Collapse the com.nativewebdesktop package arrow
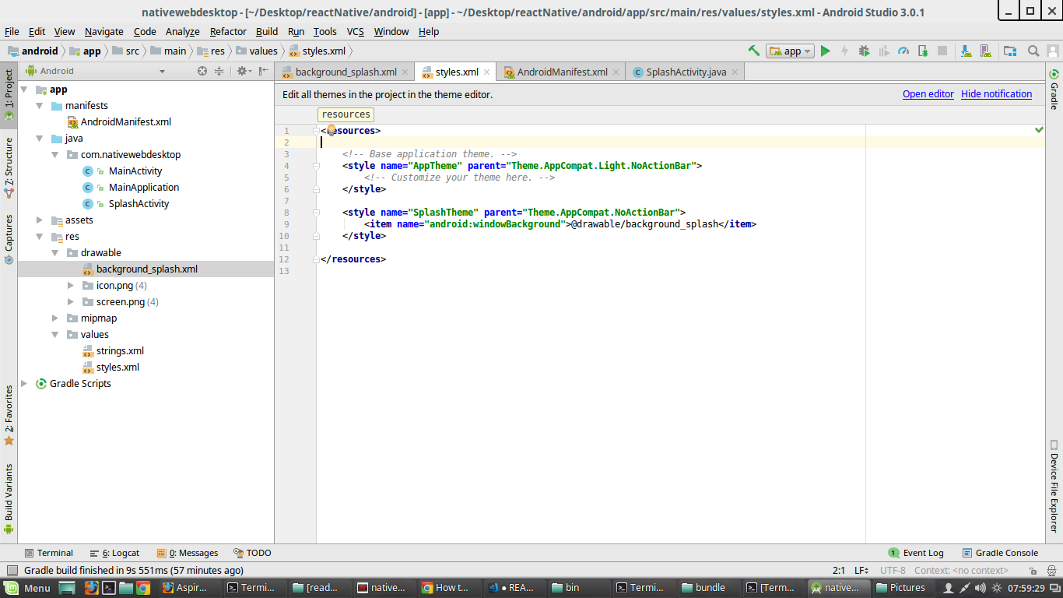The image size is (1063, 598). pos(55,155)
